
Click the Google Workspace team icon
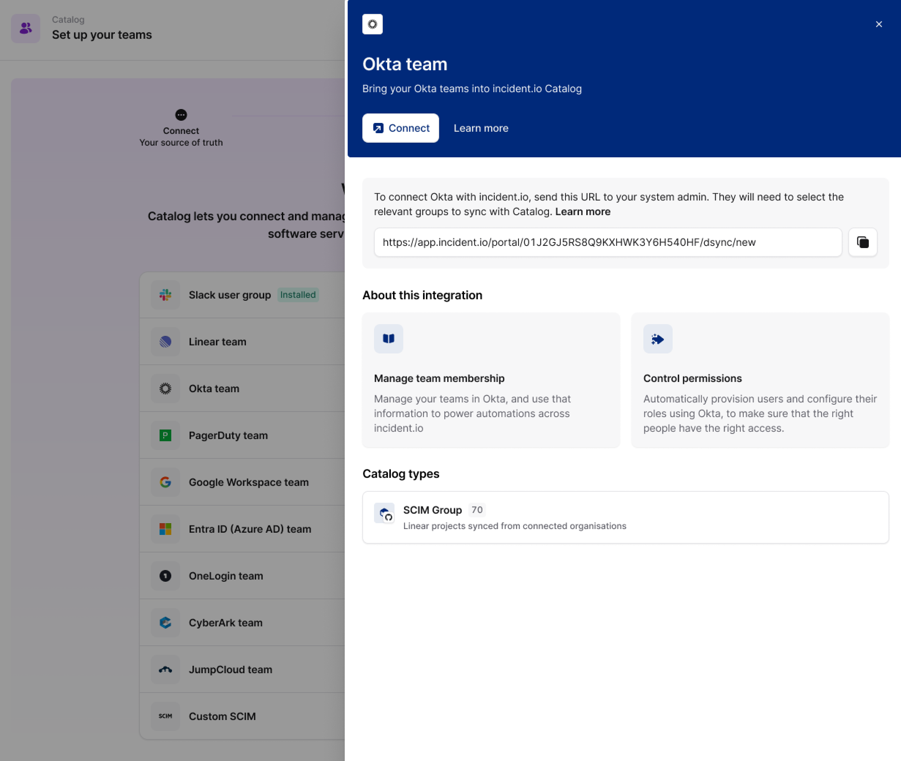165,482
